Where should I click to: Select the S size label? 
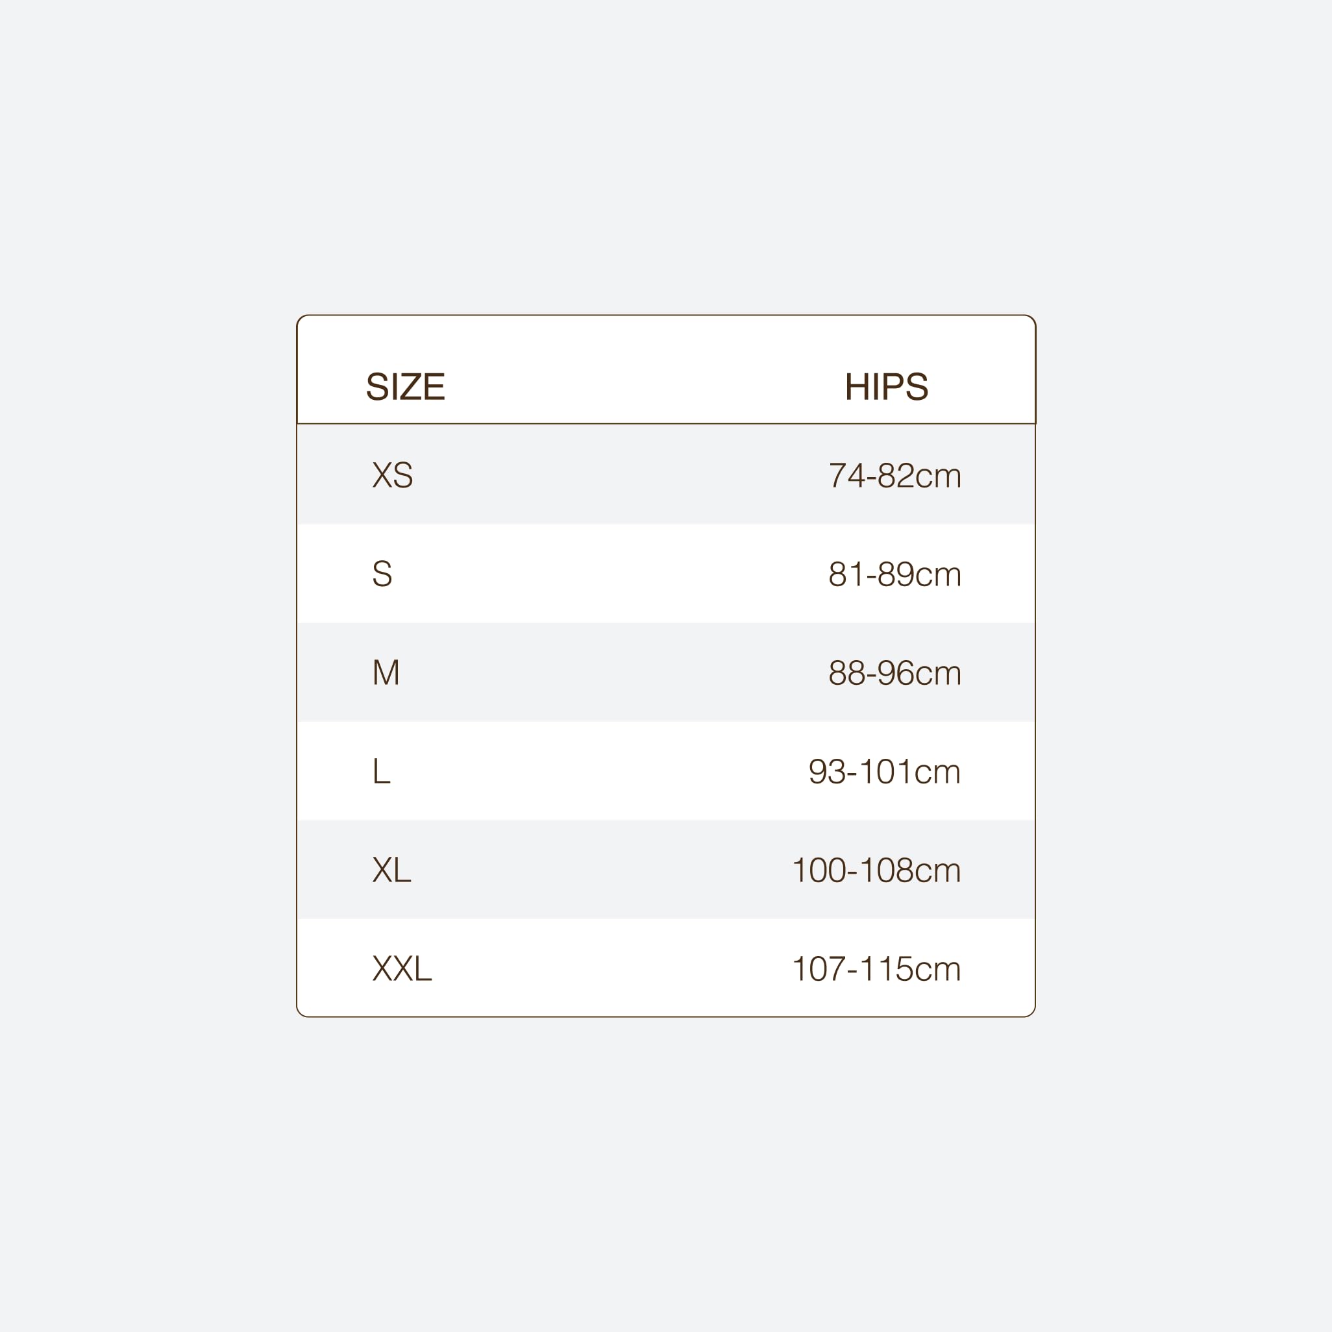coord(382,573)
